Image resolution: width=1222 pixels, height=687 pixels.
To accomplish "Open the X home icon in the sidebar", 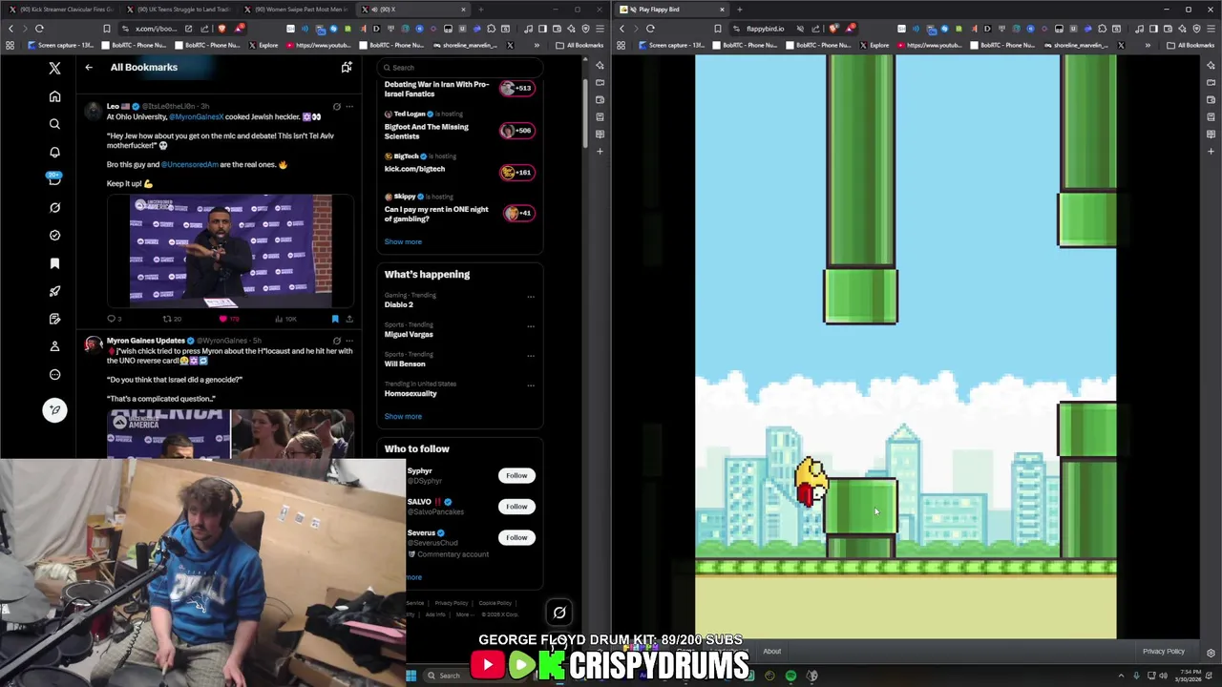I will click(54, 96).
